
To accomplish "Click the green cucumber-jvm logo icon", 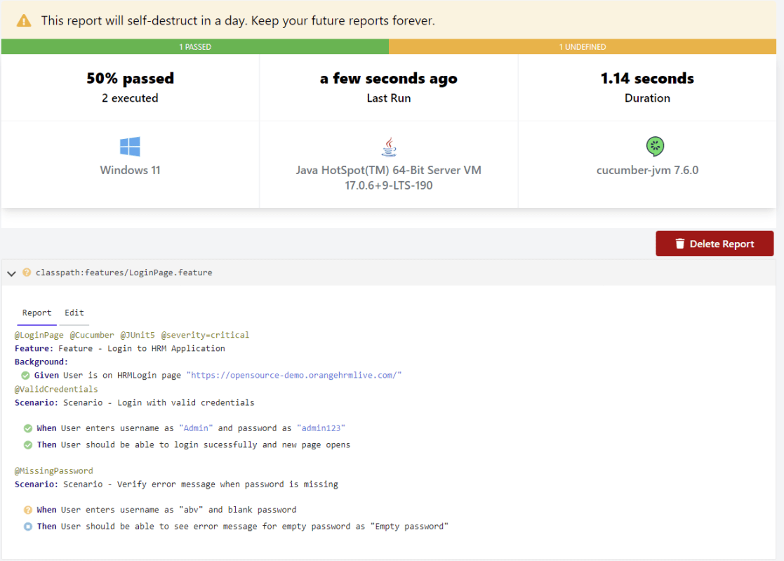I will 655,147.
